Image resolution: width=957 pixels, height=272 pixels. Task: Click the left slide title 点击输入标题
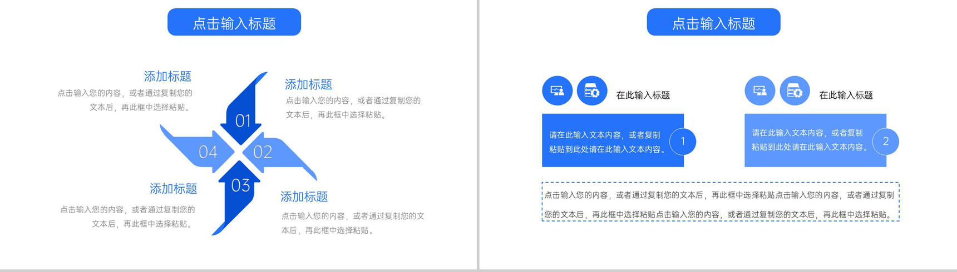point(234,22)
